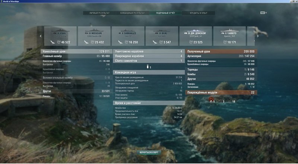
Task: Click the shot-down aircraft icon under Сбито самолётов
Action: coord(148,67)
